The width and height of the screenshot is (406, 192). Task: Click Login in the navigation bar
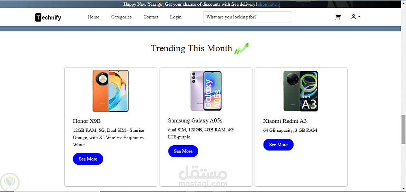click(x=176, y=17)
